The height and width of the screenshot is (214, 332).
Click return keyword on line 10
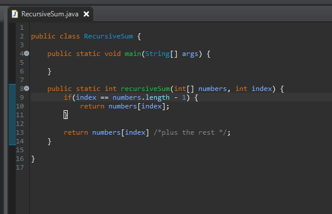pos(92,106)
